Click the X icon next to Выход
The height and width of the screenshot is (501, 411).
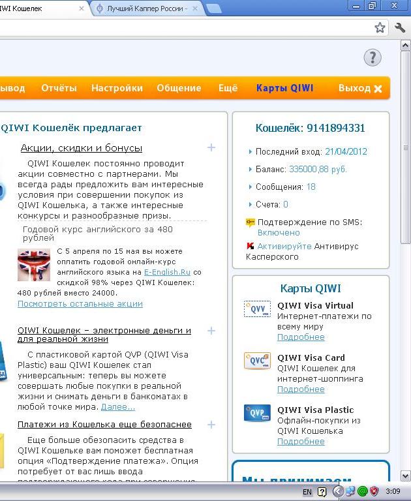pos(378,89)
